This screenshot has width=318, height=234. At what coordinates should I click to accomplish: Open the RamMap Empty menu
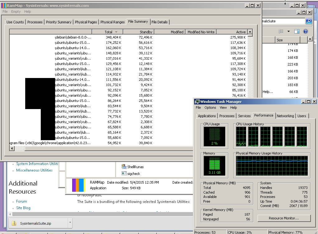click(16, 11)
